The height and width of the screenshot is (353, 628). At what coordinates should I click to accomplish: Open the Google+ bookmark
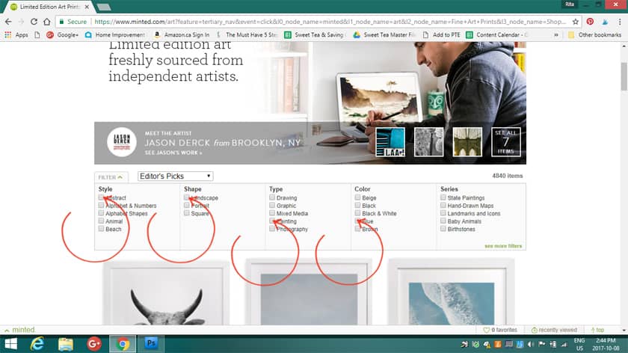tap(62, 35)
